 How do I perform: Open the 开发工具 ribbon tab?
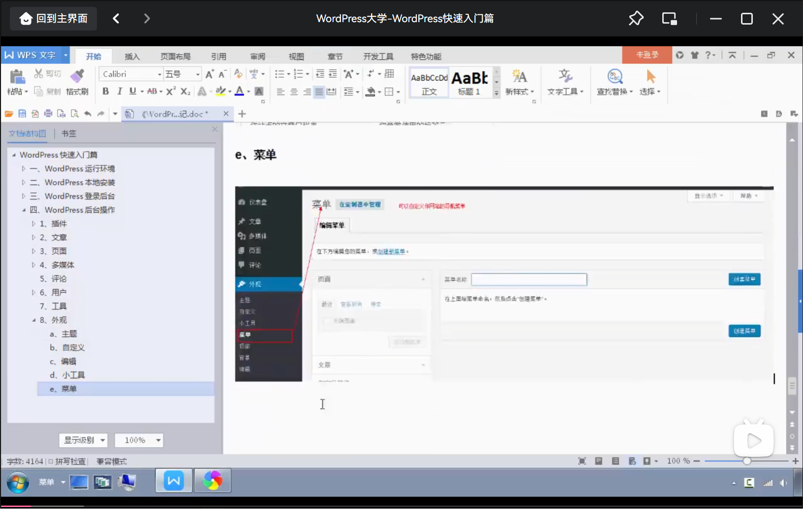click(378, 57)
